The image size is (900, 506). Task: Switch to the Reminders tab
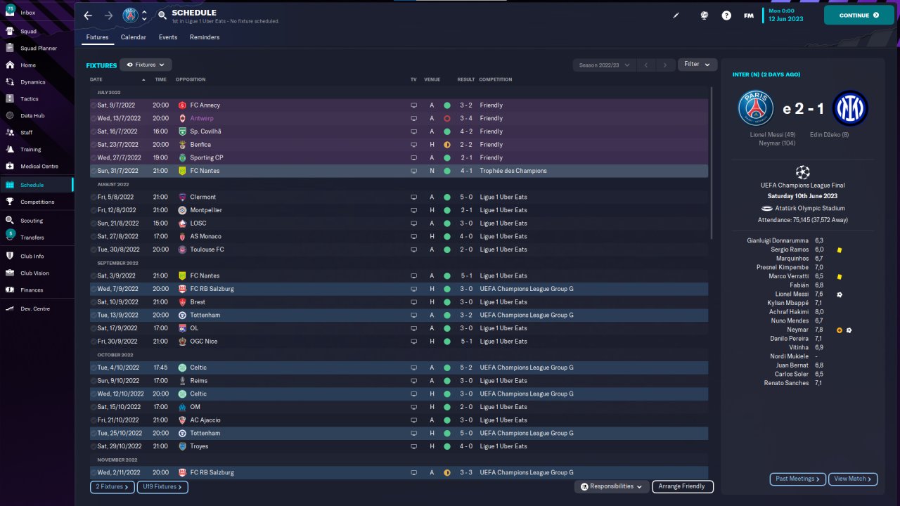point(205,37)
